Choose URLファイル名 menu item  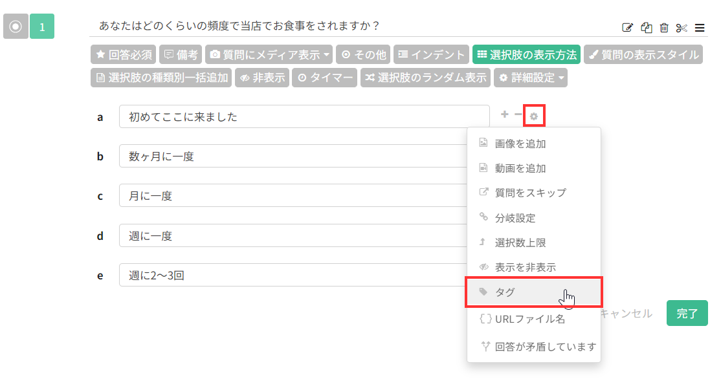click(534, 319)
